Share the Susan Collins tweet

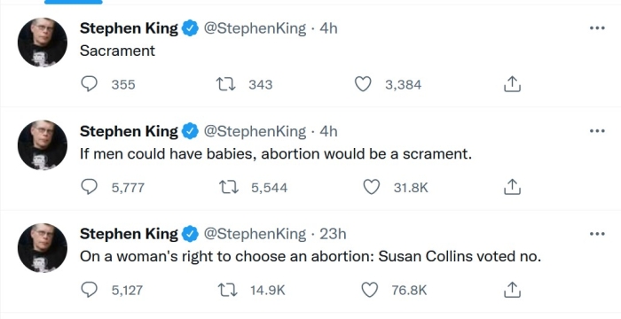pyautogui.click(x=512, y=290)
